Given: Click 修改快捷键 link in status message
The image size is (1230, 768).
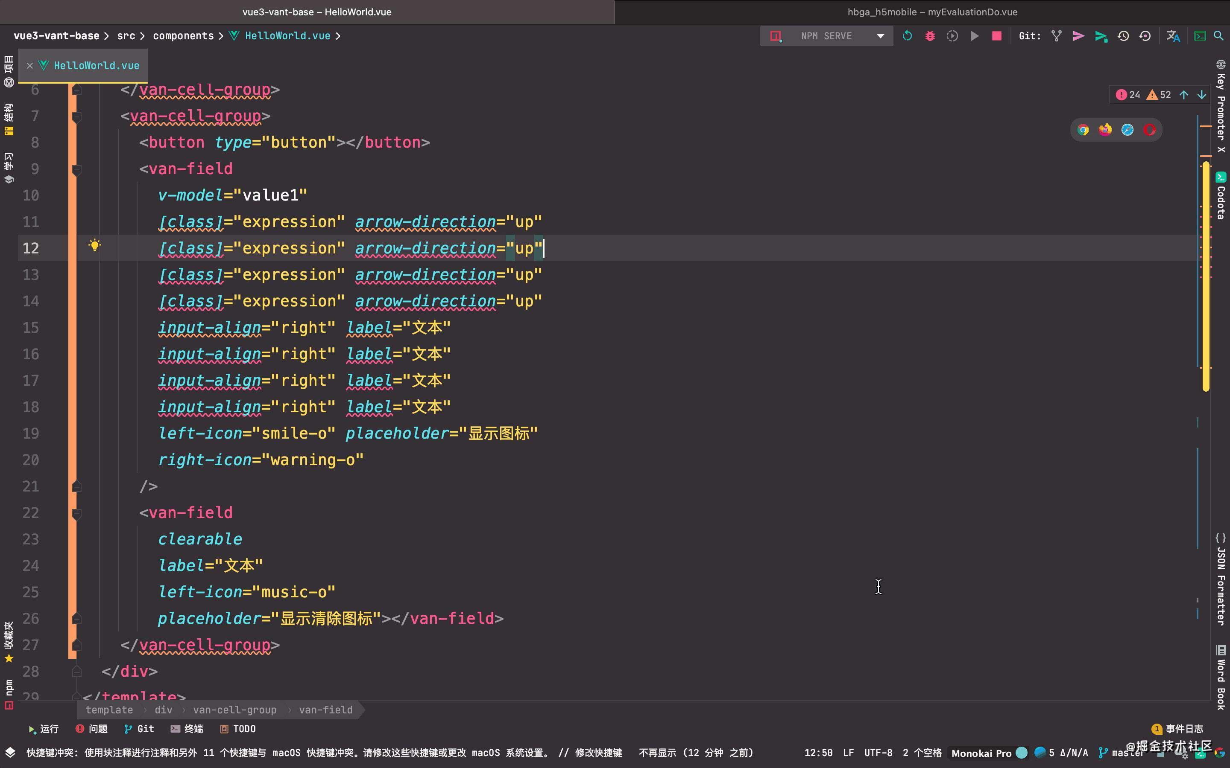Looking at the screenshot, I should 598,753.
